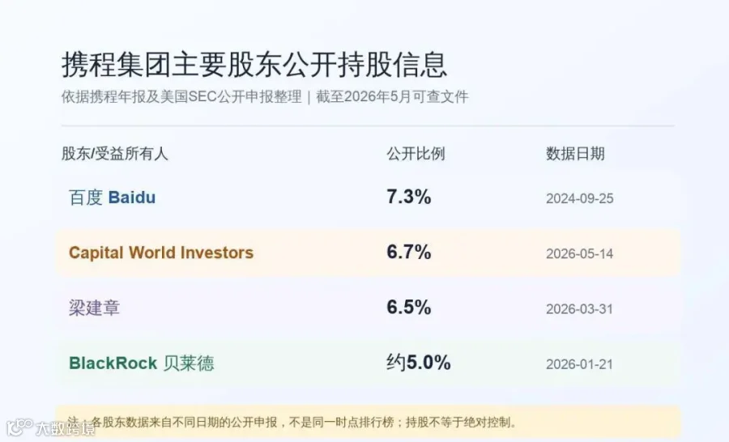This screenshot has height=442, width=729.
Task: Select the Capital World Investors row name
Action: point(161,253)
